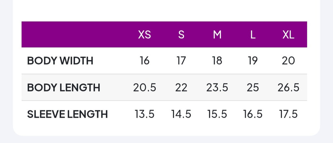Click the BODY LENGTH row label
The image size is (333, 143).
click(63, 87)
